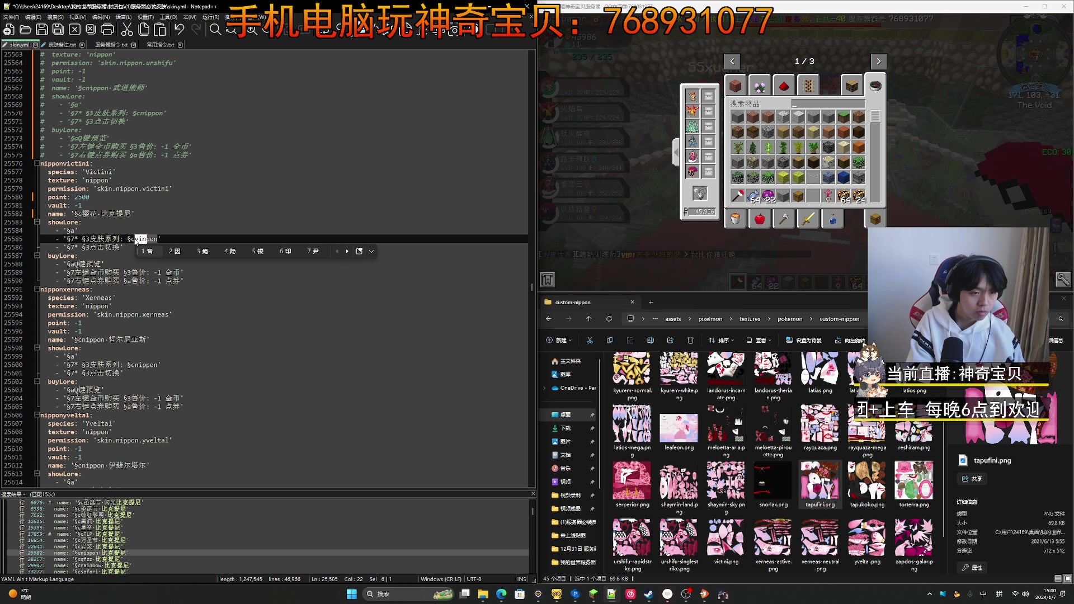Click the Explorer delete trash icon
This screenshot has height=604, width=1074.
(690, 340)
